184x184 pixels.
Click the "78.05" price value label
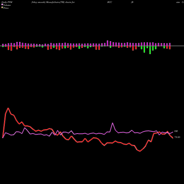177,137
